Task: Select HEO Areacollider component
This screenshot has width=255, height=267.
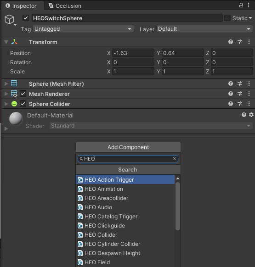Action: click(x=125, y=198)
